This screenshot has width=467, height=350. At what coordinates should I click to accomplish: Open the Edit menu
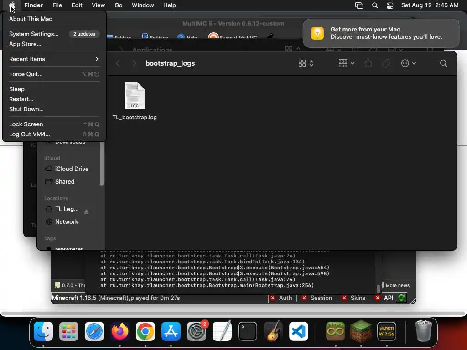coord(77,5)
